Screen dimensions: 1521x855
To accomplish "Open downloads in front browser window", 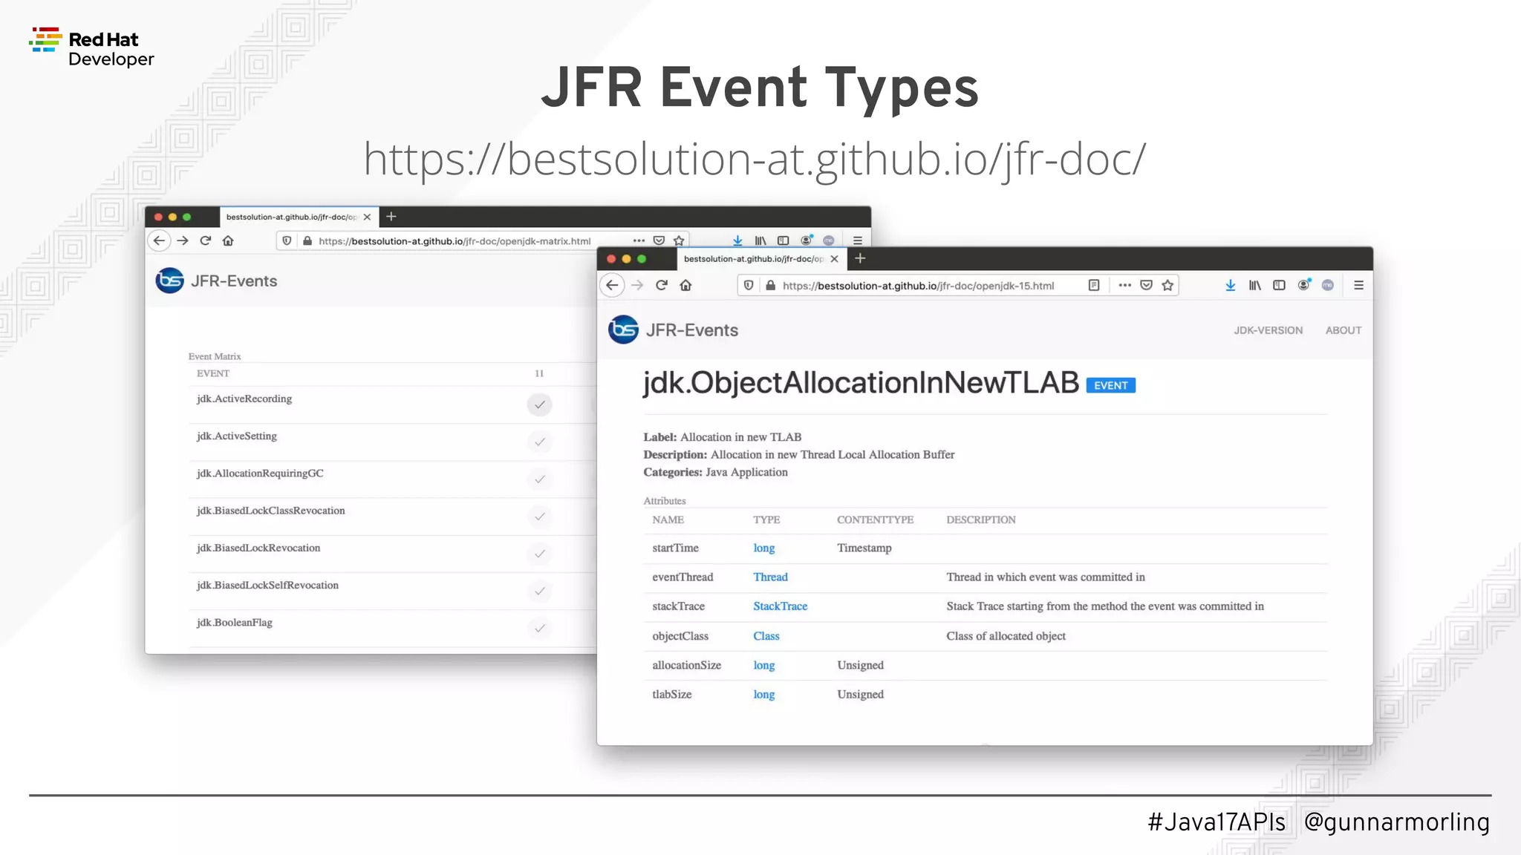I will (x=1231, y=286).
